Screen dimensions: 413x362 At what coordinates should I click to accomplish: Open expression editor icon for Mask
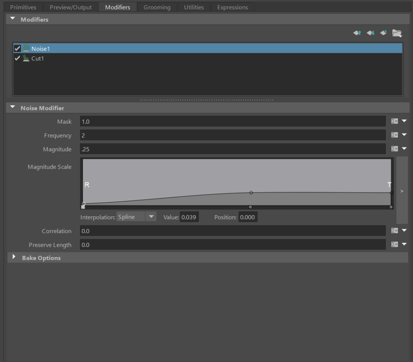point(395,121)
